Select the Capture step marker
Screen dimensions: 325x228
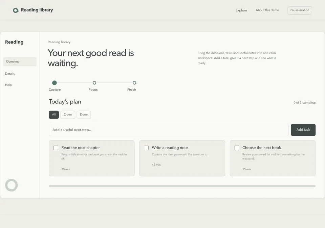pyautogui.click(x=55, y=83)
